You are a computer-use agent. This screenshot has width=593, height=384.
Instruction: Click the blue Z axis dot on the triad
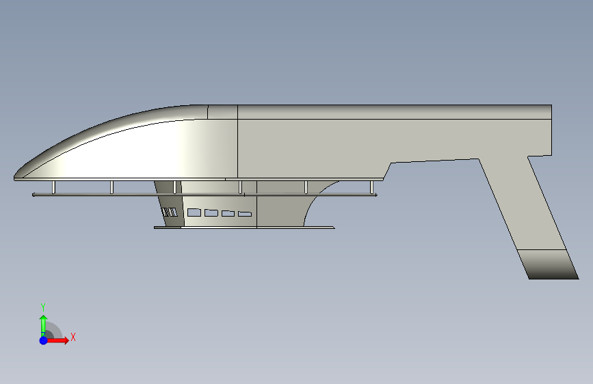[x=44, y=340]
